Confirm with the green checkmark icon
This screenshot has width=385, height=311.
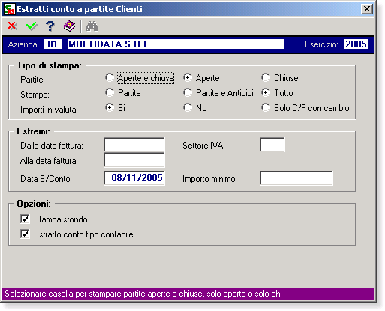(32, 26)
